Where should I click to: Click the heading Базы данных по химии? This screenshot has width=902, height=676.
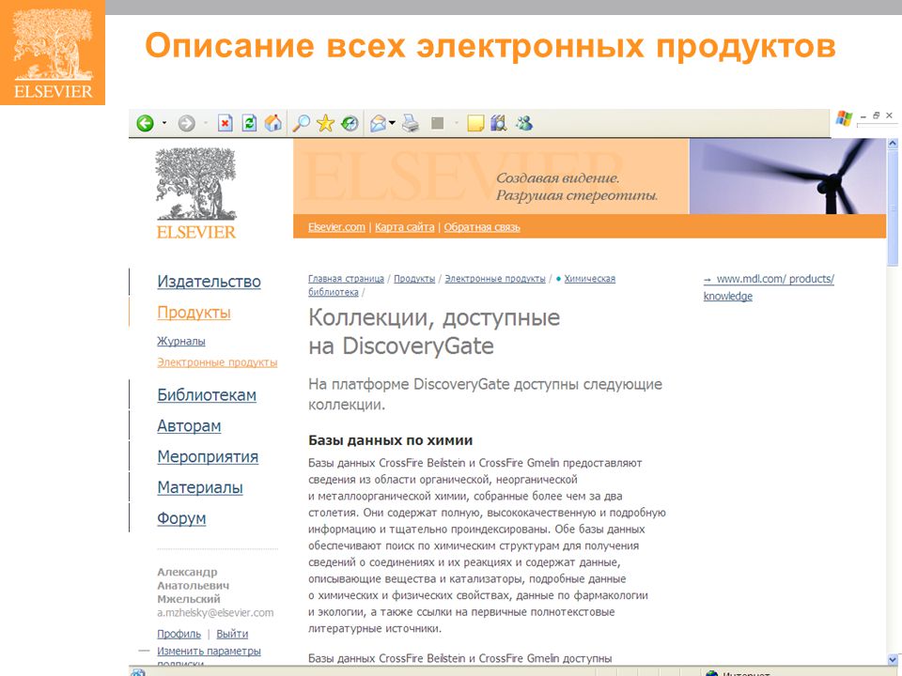(391, 440)
